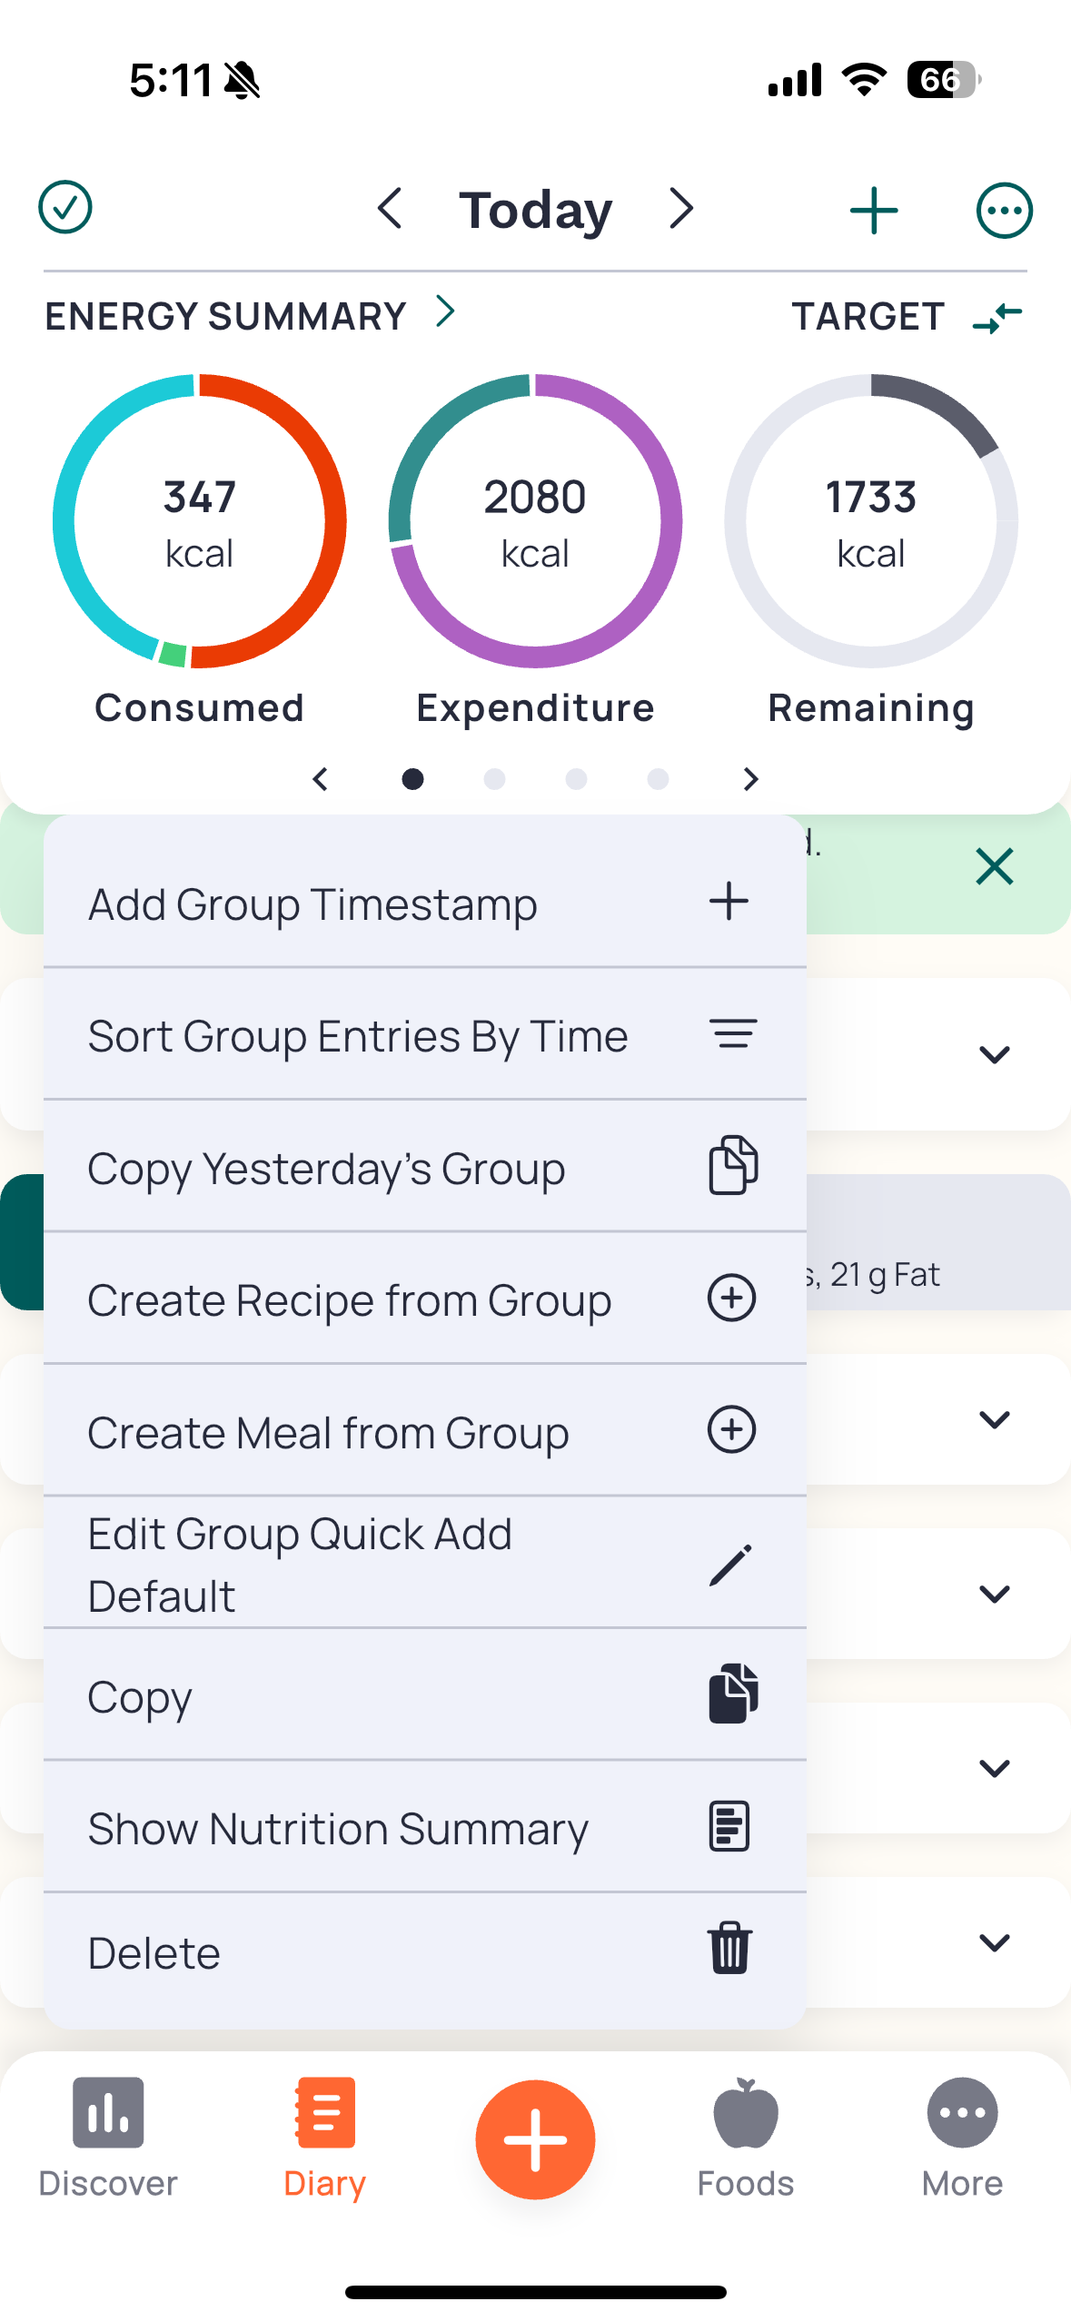The width and height of the screenshot is (1071, 2321).
Task: Mark day complete with checkmark circle icon
Action: click(65, 208)
